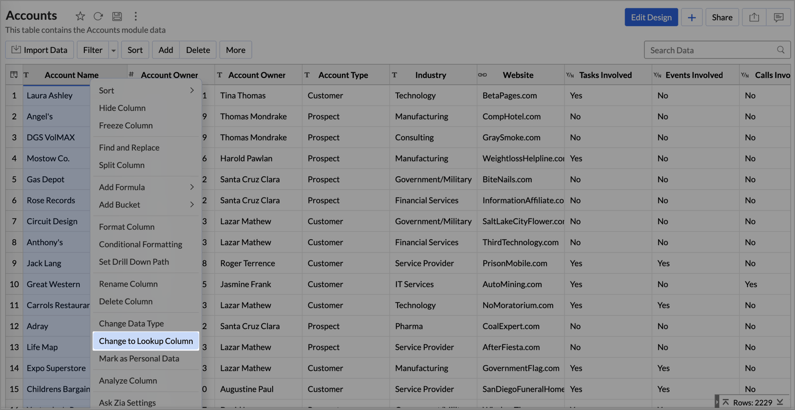Click the refresh icon beside Accounts title

point(98,16)
